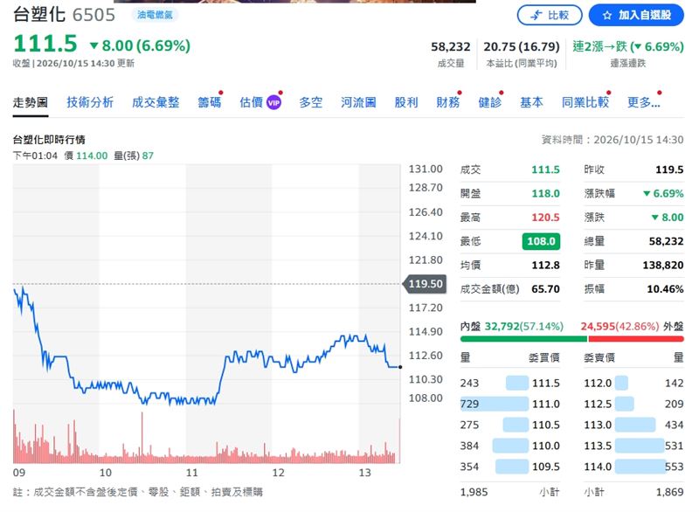Click the bid subtotal 1,985
Image resolution: width=699 pixels, height=512 pixels.
point(474,492)
